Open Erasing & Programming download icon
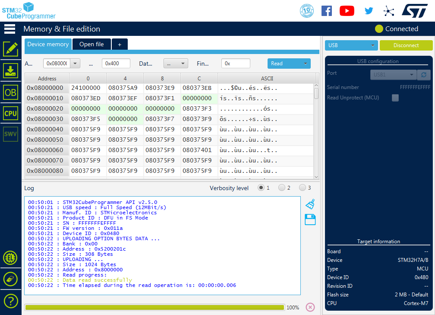Screen dimensions: 435x315 pos(10,70)
